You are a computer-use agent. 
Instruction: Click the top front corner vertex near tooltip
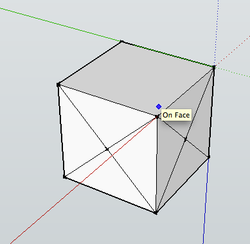[157, 117]
